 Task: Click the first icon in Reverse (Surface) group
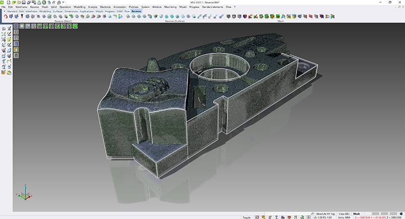(129, 16)
